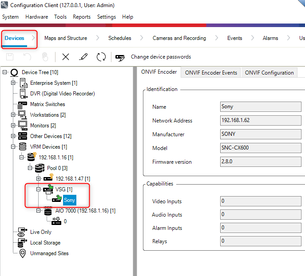
Task: Click the Live Only camera icon
Action: point(23,232)
